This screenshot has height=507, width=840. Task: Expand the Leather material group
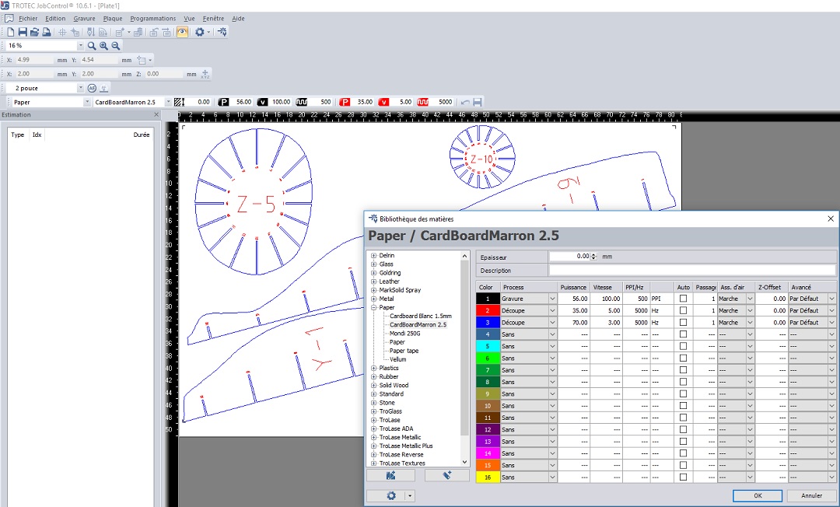click(x=373, y=281)
